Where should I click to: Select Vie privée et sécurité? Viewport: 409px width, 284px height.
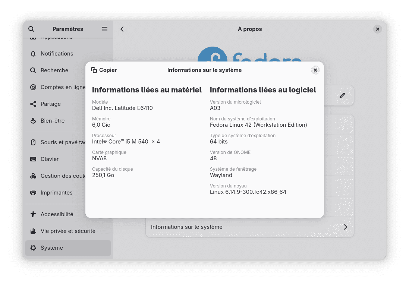pos(68,231)
